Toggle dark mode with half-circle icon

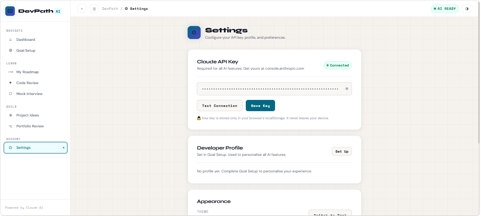(x=467, y=8)
